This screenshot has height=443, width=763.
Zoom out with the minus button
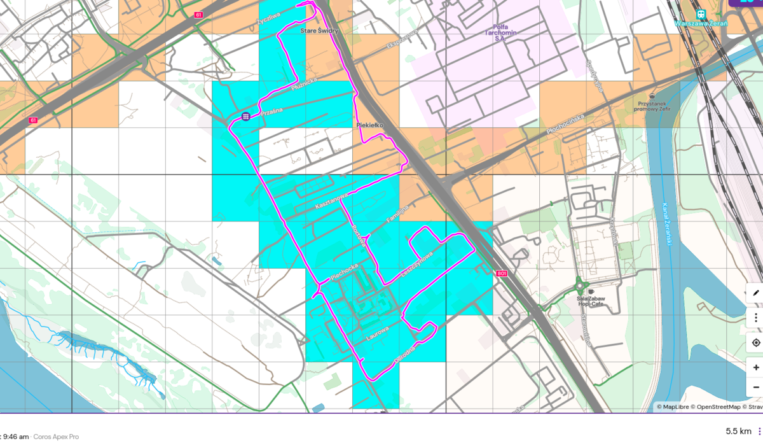(x=756, y=387)
